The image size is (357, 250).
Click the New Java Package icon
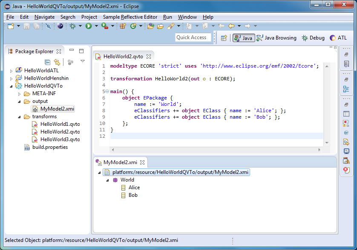tap(123, 26)
